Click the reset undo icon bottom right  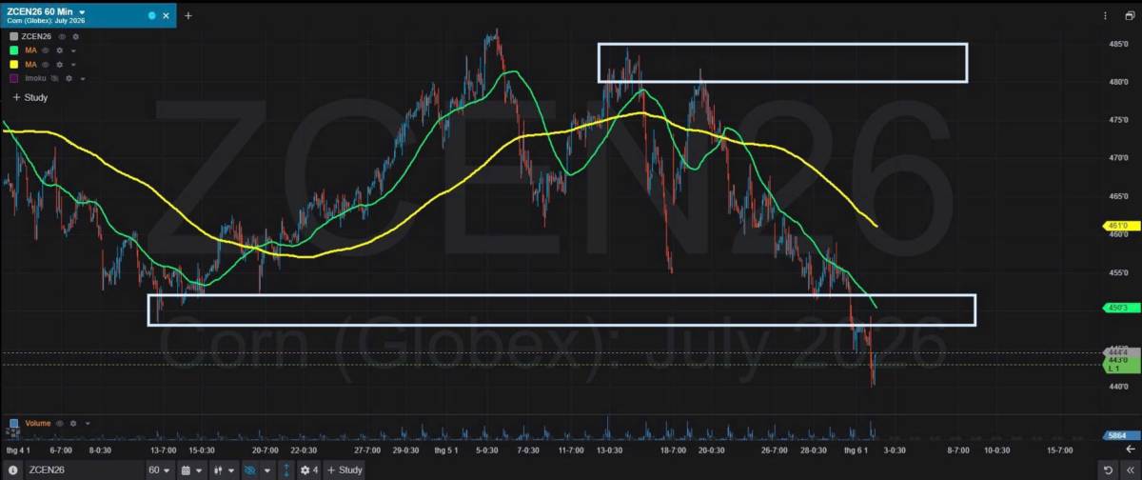pos(1108,470)
